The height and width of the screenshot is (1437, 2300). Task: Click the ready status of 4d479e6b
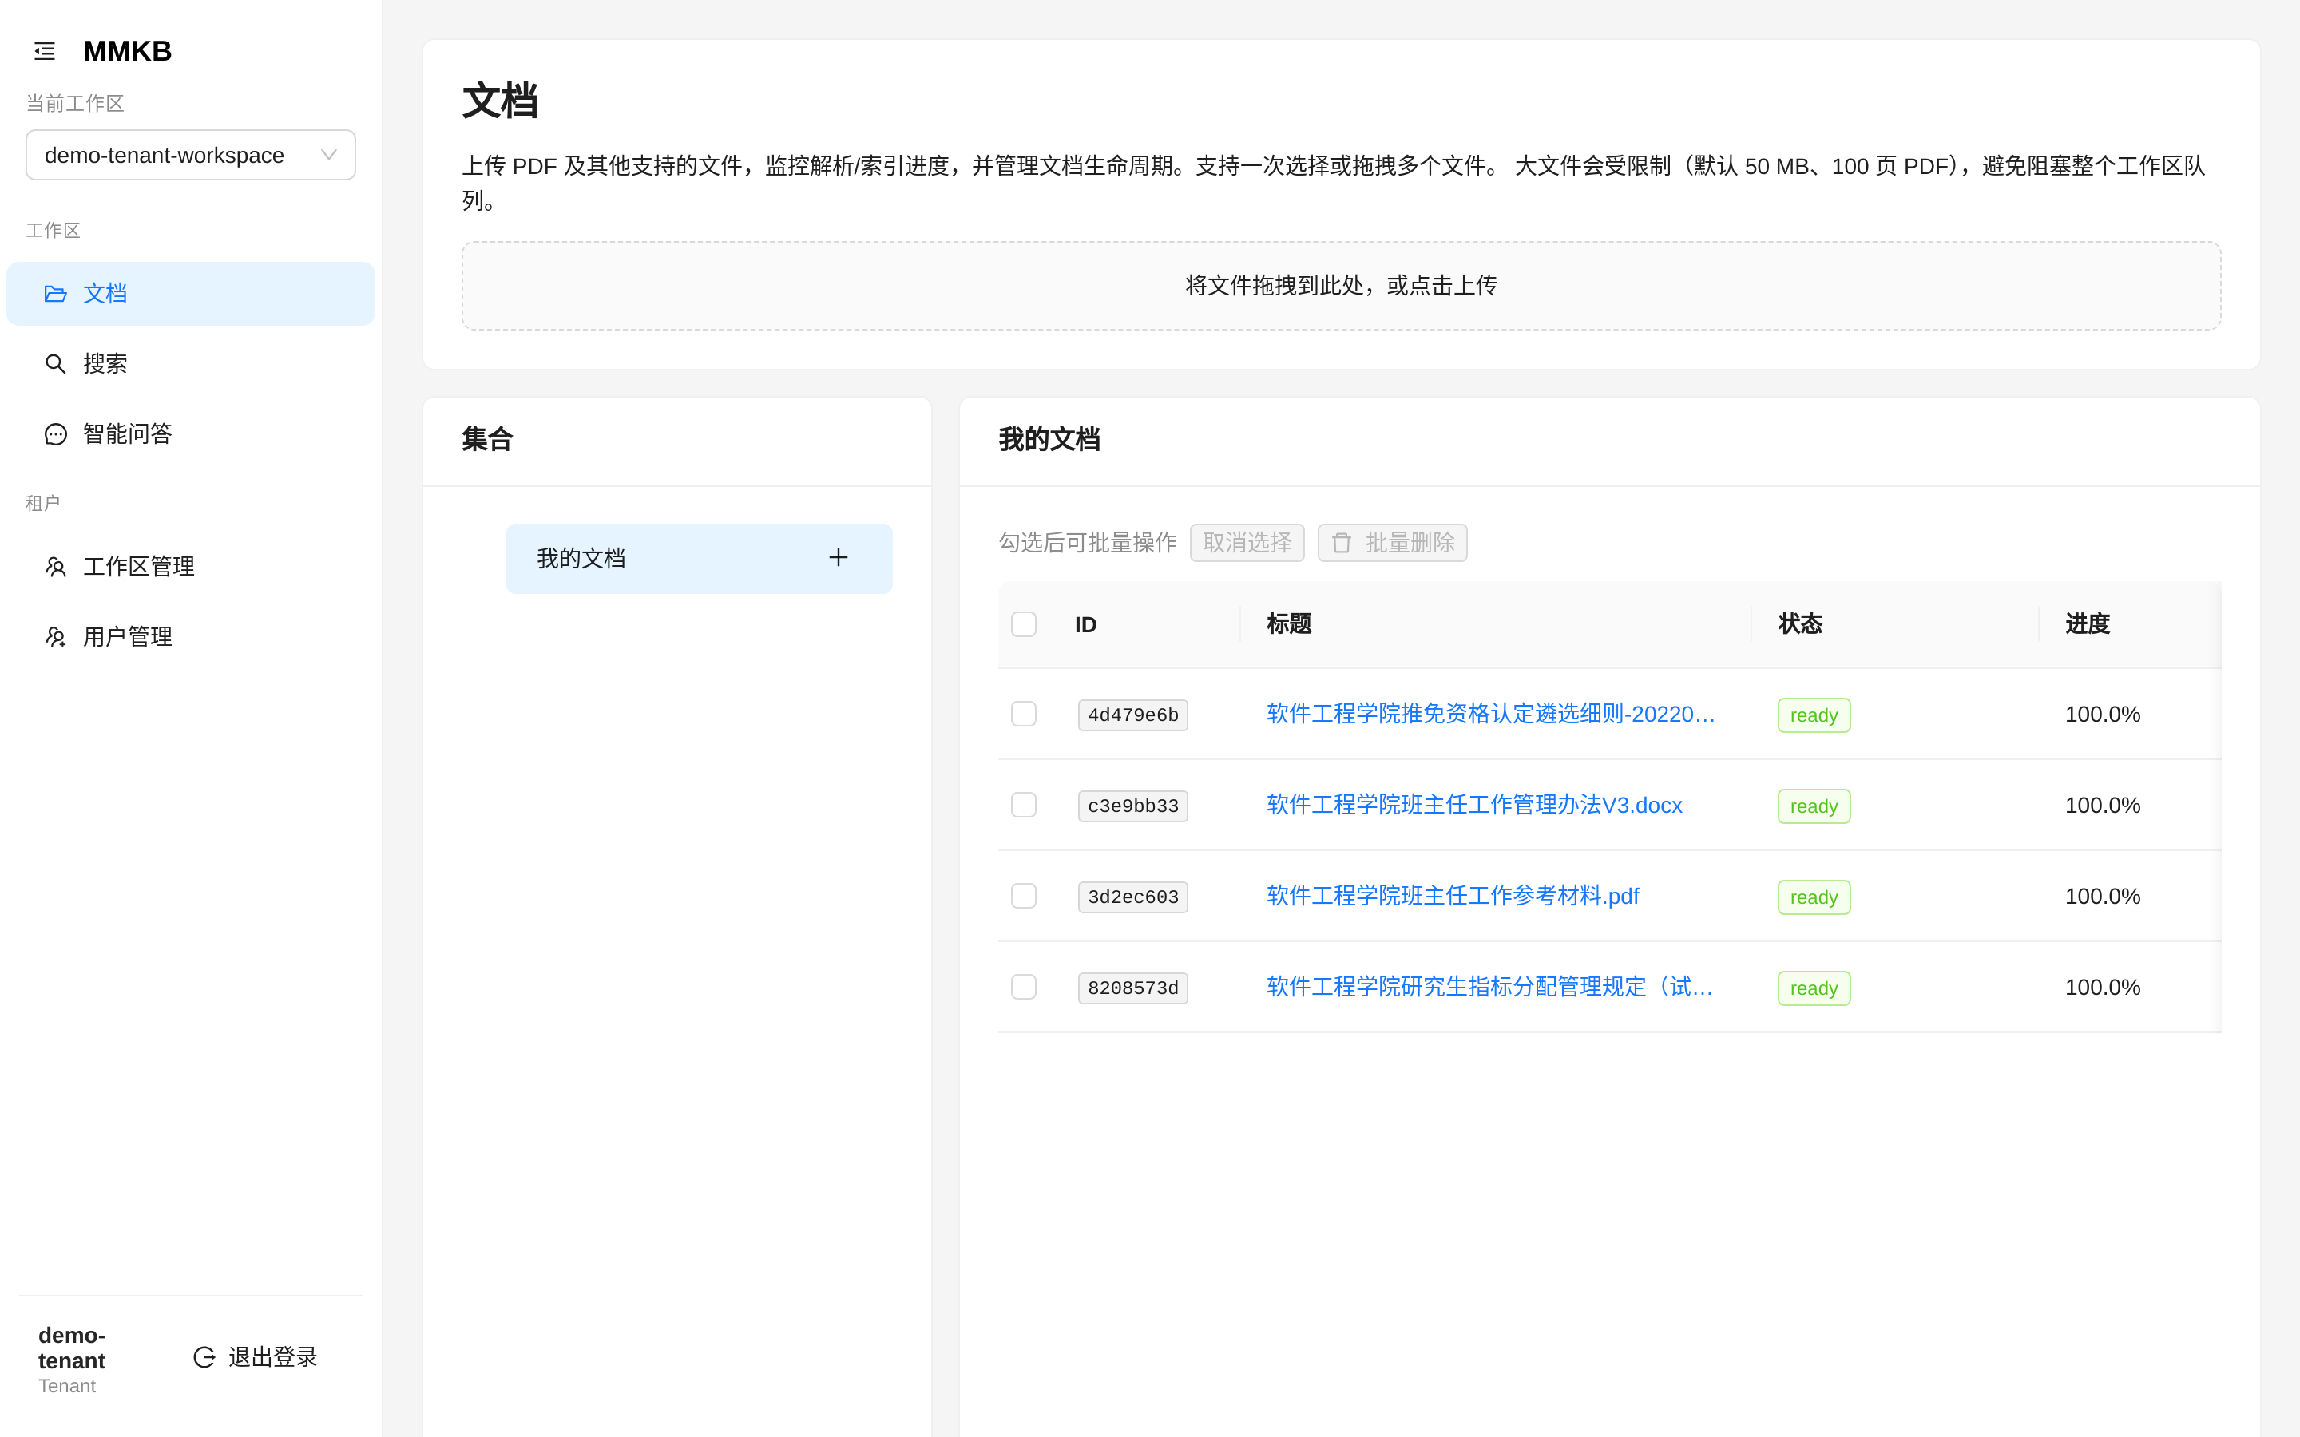(x=1814, y=715)
